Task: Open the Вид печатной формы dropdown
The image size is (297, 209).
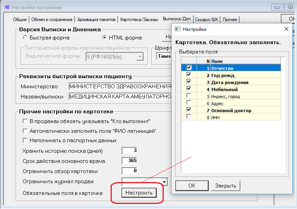Action: pos(140,57)
